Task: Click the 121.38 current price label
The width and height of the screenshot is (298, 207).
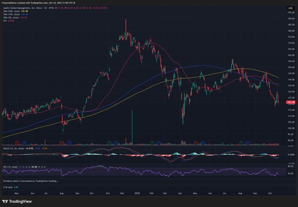Action: coord(290,103)
